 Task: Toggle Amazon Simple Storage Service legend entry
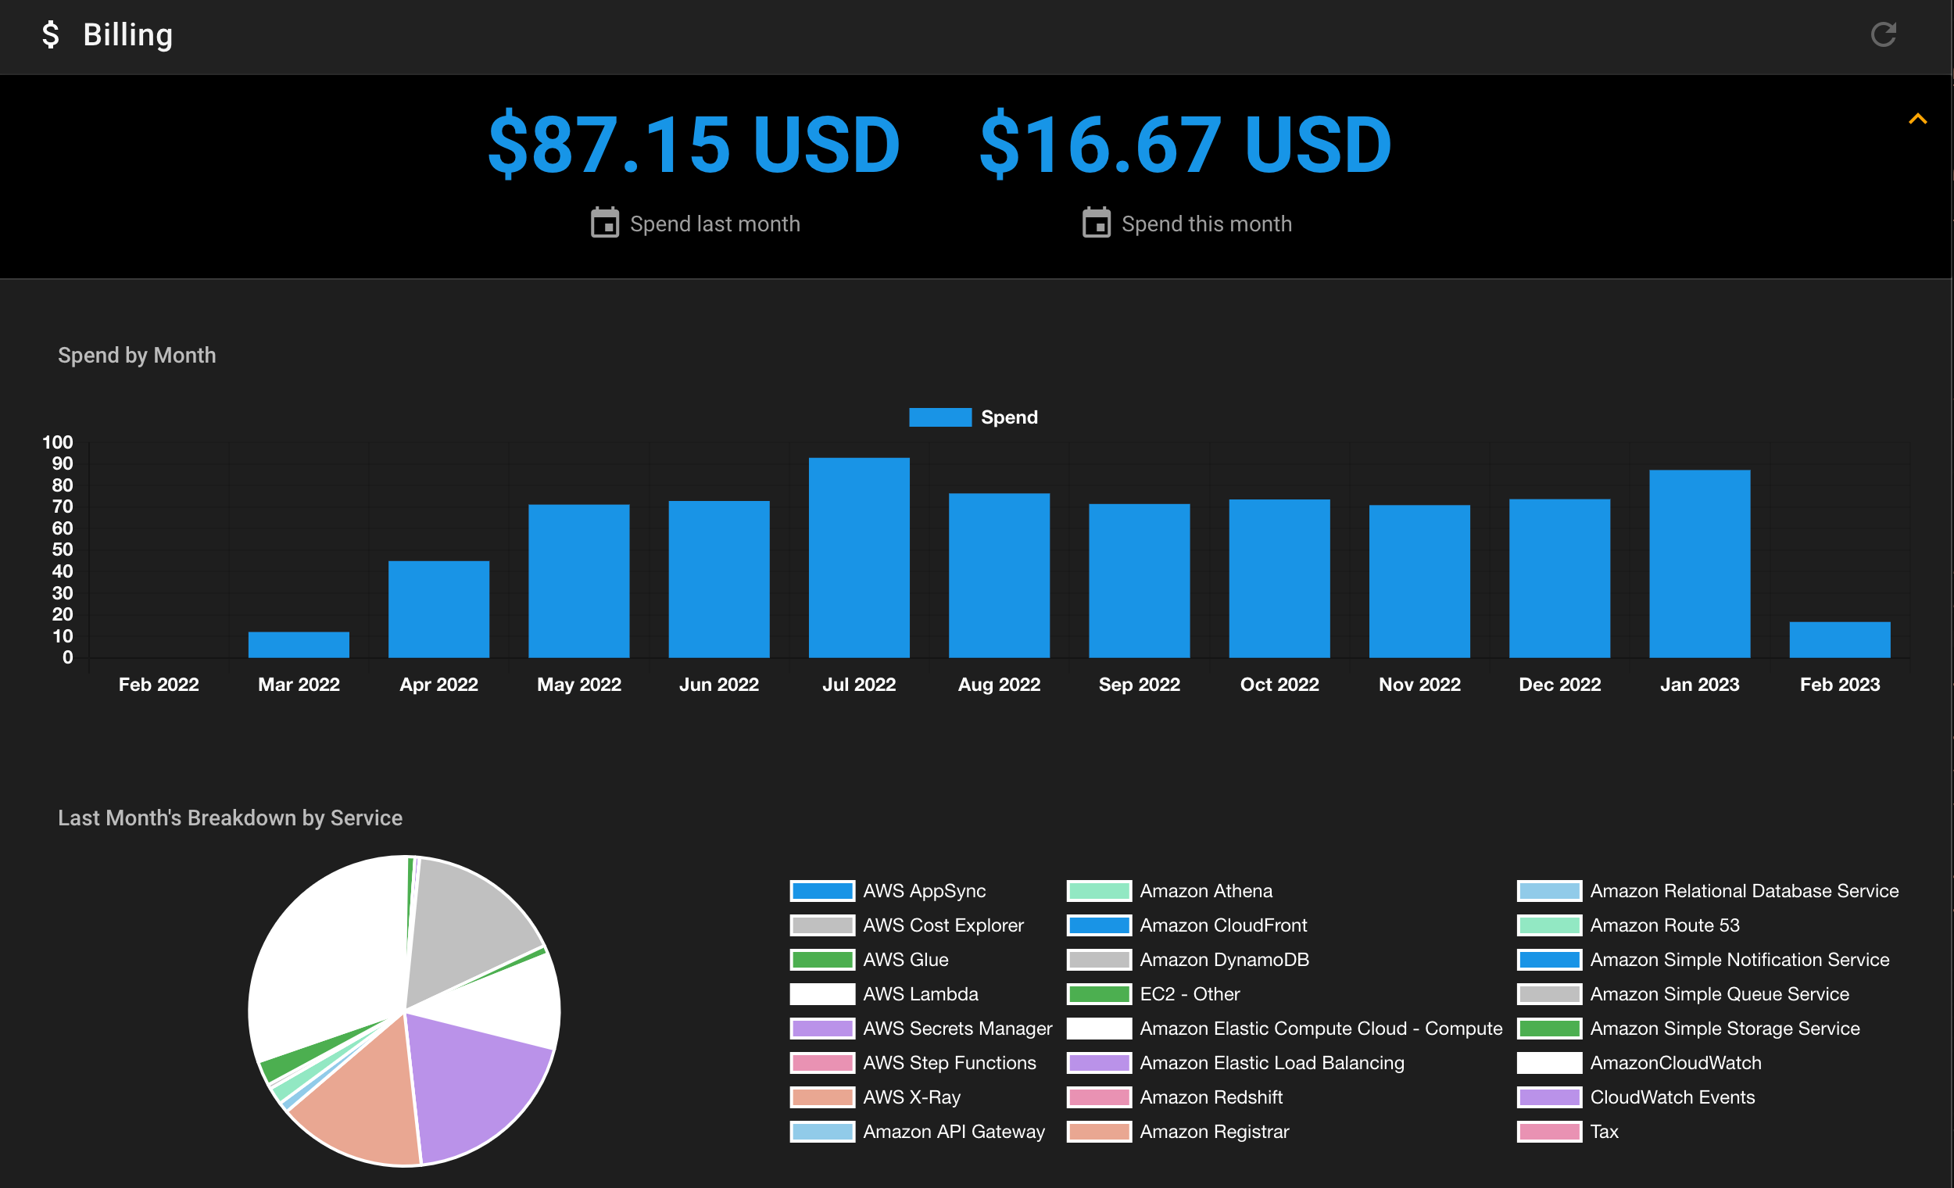[x=1689, y=1029]
